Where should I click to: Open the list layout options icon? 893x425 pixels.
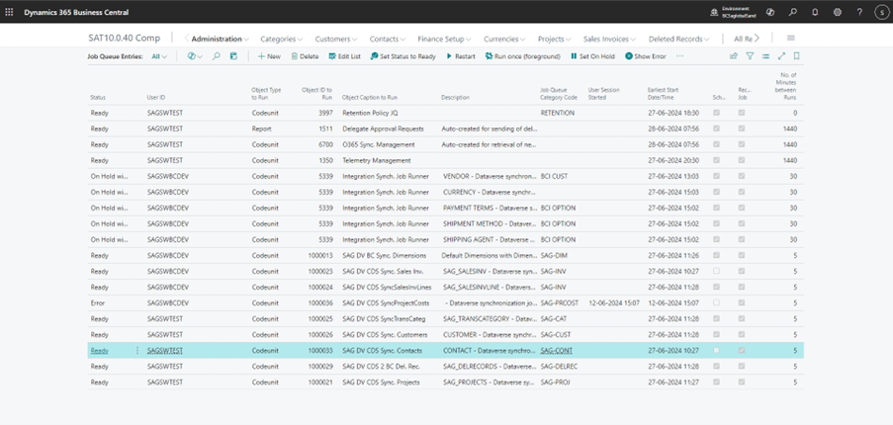pyautogui.click(x=765, y=56)
